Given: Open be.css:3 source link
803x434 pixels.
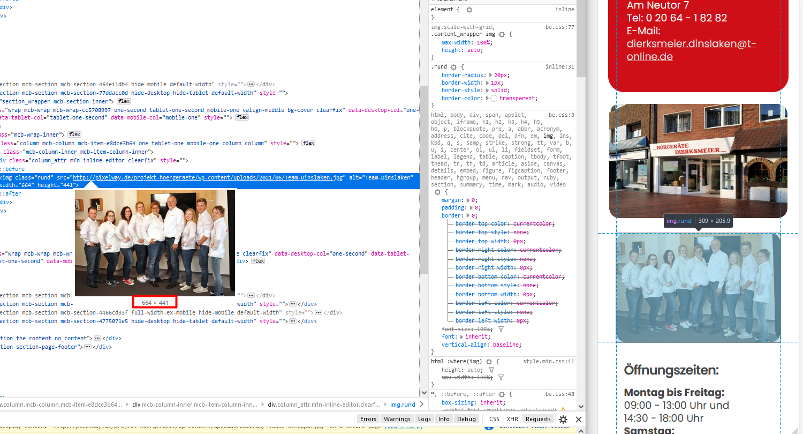Looking at the screenshot, I should tap(562, 115).
